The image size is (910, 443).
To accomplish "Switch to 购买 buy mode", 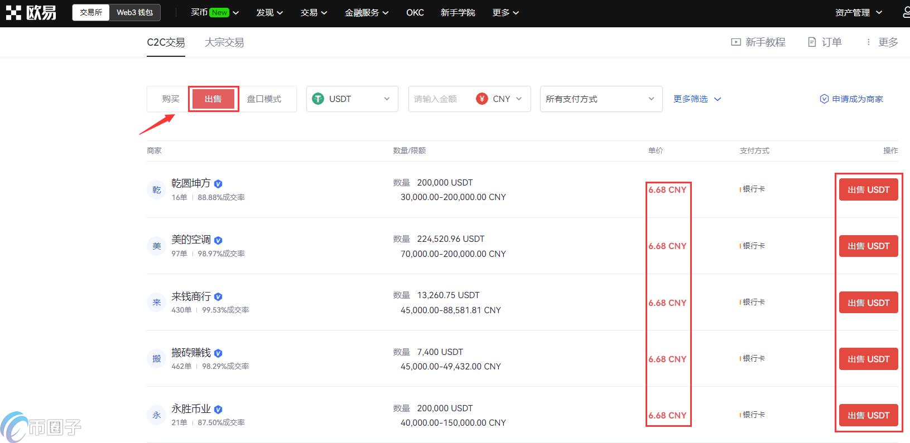I will 170,99.
